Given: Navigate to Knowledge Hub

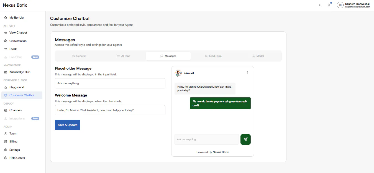Looking at the screenshot, I should pyautogui.click(x=22, y=72).
